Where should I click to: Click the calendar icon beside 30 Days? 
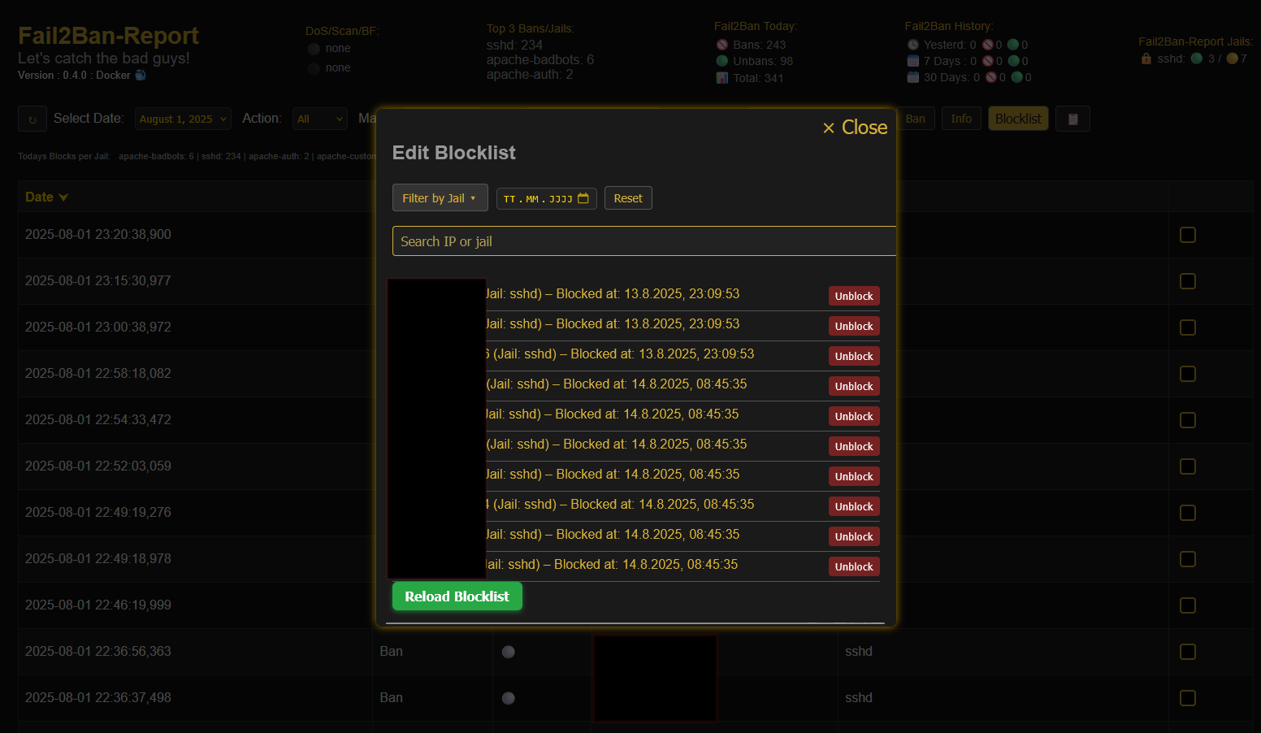click(x=913, y=77)
